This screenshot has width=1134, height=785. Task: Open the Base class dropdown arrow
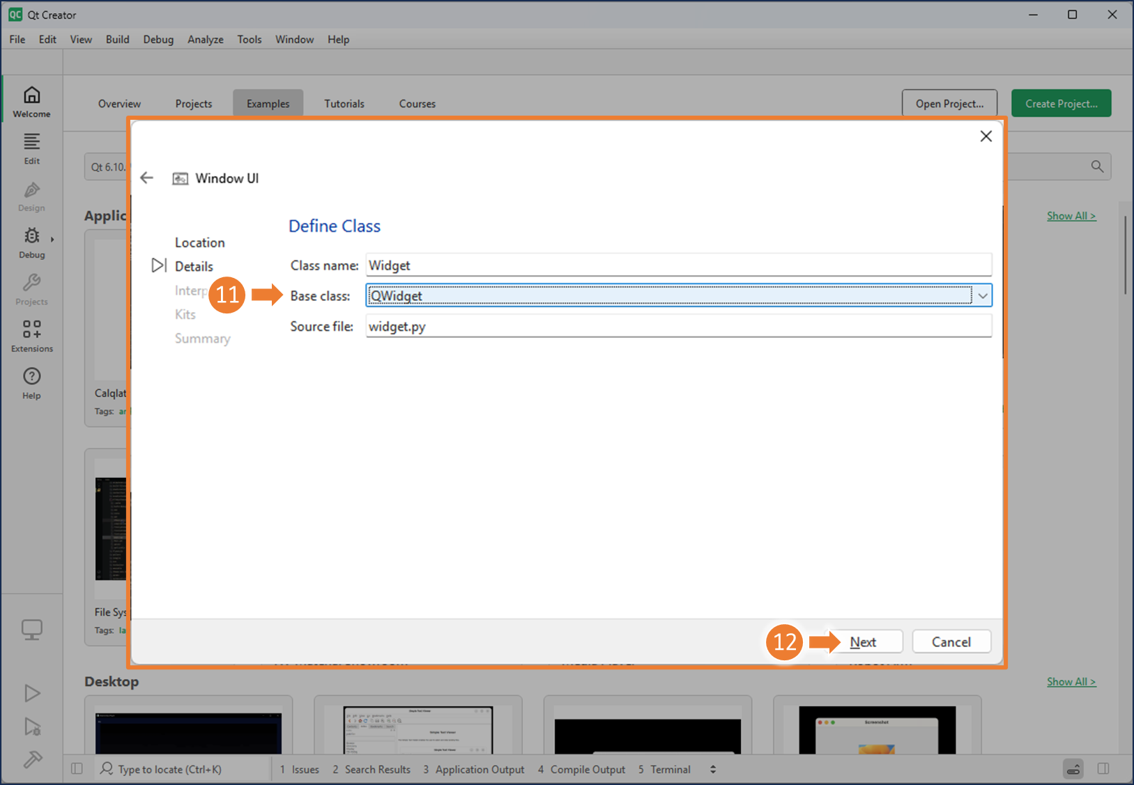982,296
